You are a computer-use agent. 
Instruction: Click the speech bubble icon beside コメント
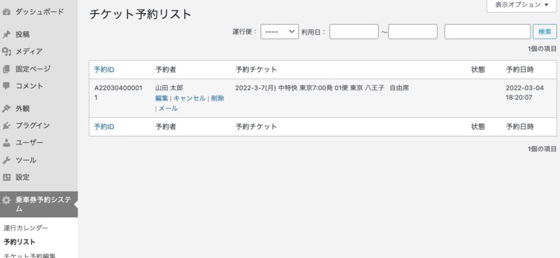click(7, 86)
